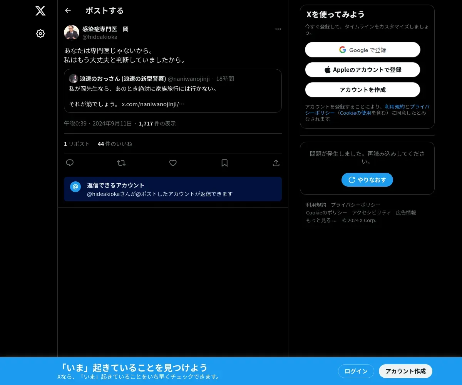Bookmark the post
The width and height of the screenshot is (462, 385).
click(x=224, y=163)
